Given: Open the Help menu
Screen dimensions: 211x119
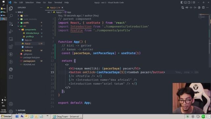Looking at the screenshot, I should point(67,2).
